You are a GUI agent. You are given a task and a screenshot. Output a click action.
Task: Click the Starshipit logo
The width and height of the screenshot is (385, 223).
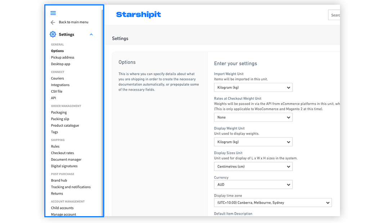(139, 15)
